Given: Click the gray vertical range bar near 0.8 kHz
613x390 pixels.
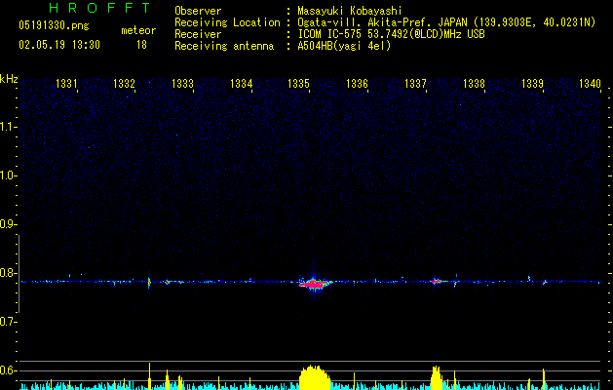Looking at the screenshot, I should pos(19,273).
